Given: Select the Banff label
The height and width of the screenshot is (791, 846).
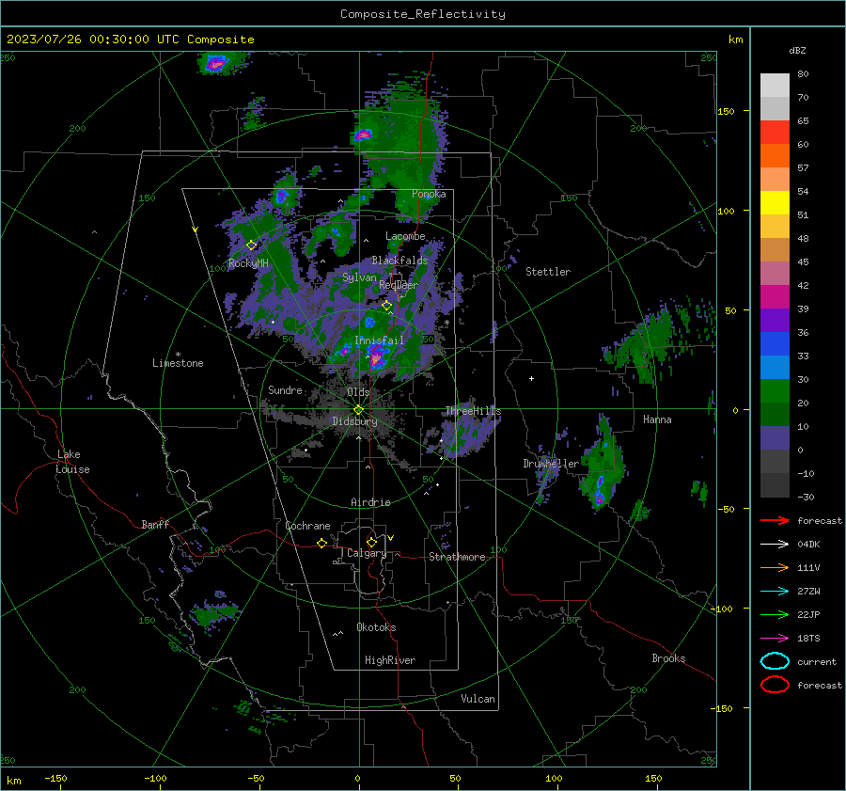Looking at the screenshot, I should [x=155, y=524].
